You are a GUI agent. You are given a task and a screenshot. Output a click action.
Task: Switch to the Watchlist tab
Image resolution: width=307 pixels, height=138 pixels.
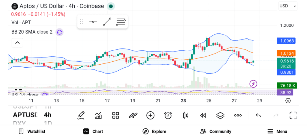(32, 131)
